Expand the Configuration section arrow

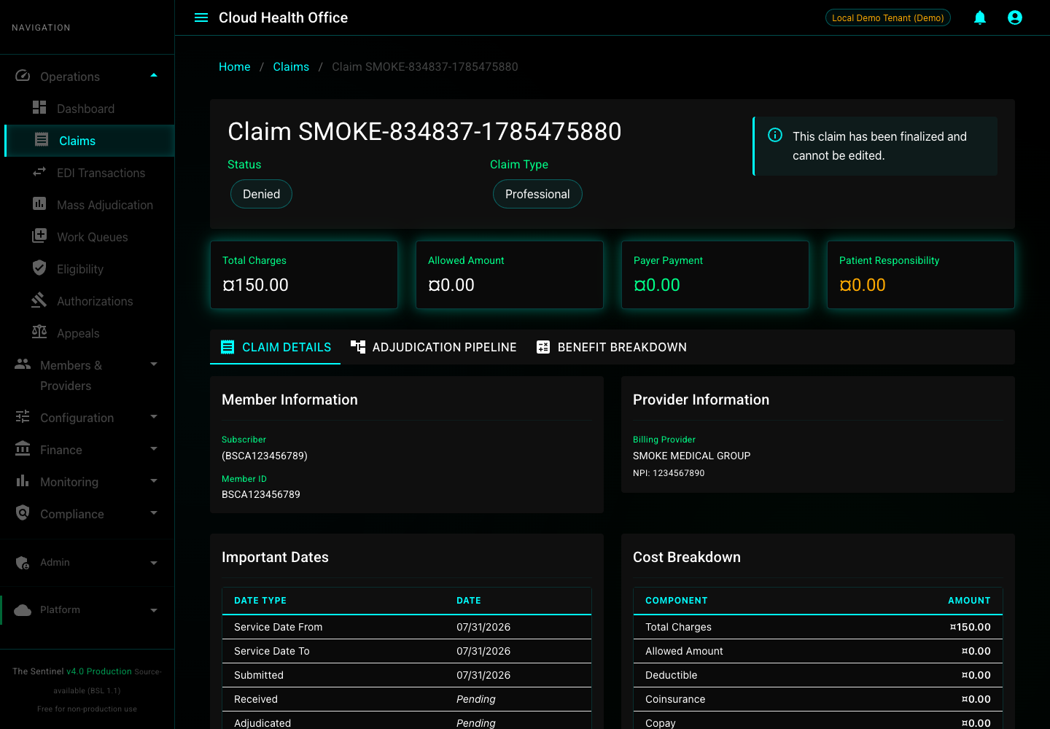tap(154, 416)
